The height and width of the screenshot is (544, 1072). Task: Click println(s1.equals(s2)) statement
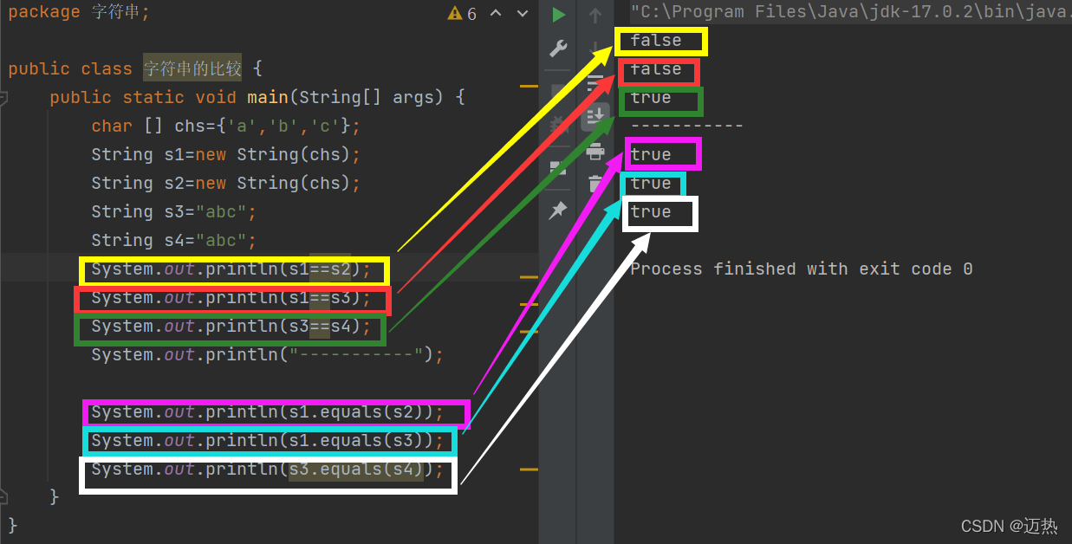coord(267,412)
